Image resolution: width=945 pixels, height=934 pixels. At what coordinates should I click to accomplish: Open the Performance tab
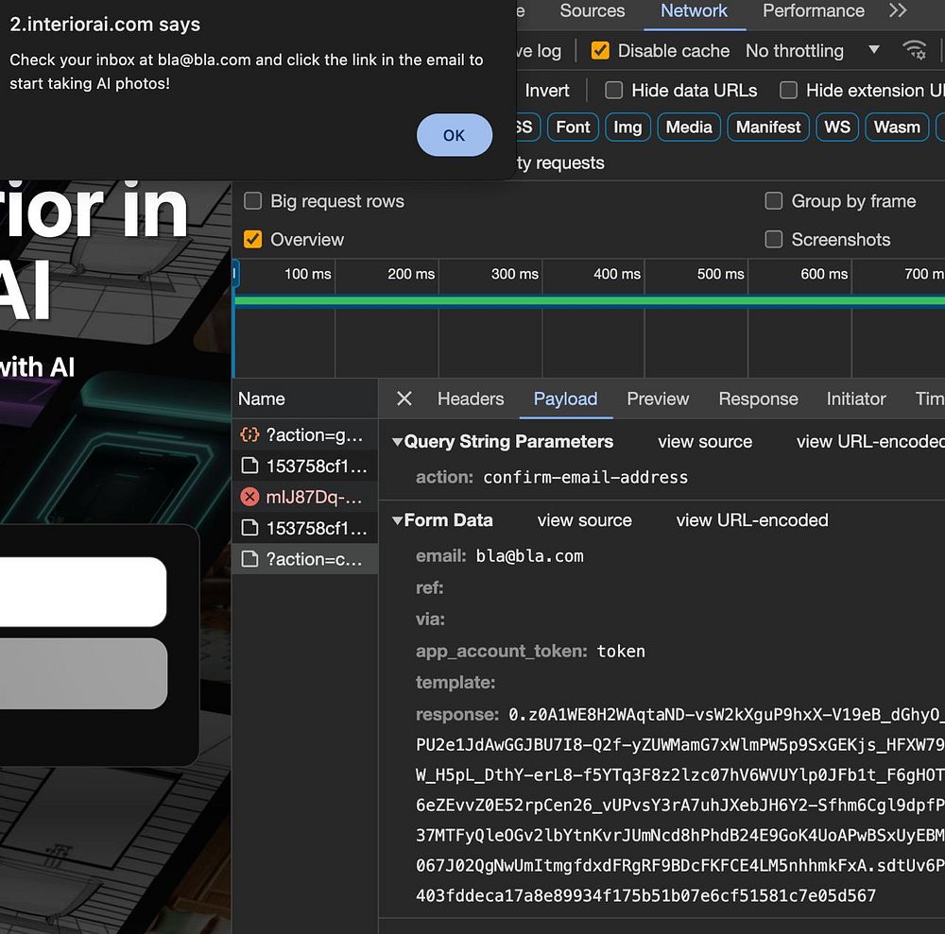point(813,10)
